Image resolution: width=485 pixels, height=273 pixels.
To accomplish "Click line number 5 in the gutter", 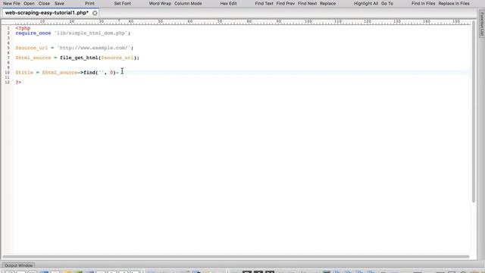I will 8,48.
